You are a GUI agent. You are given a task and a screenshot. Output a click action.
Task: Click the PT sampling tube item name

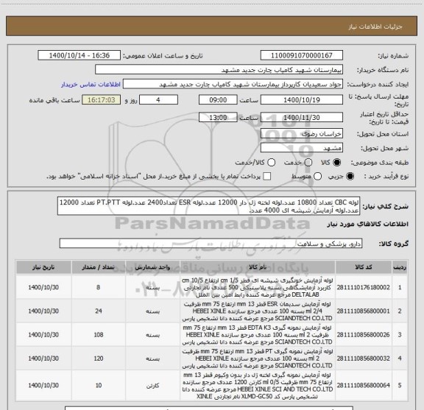pos(258,358)
